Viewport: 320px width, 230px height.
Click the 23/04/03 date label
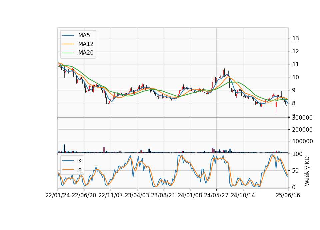[x=137, y=195]
